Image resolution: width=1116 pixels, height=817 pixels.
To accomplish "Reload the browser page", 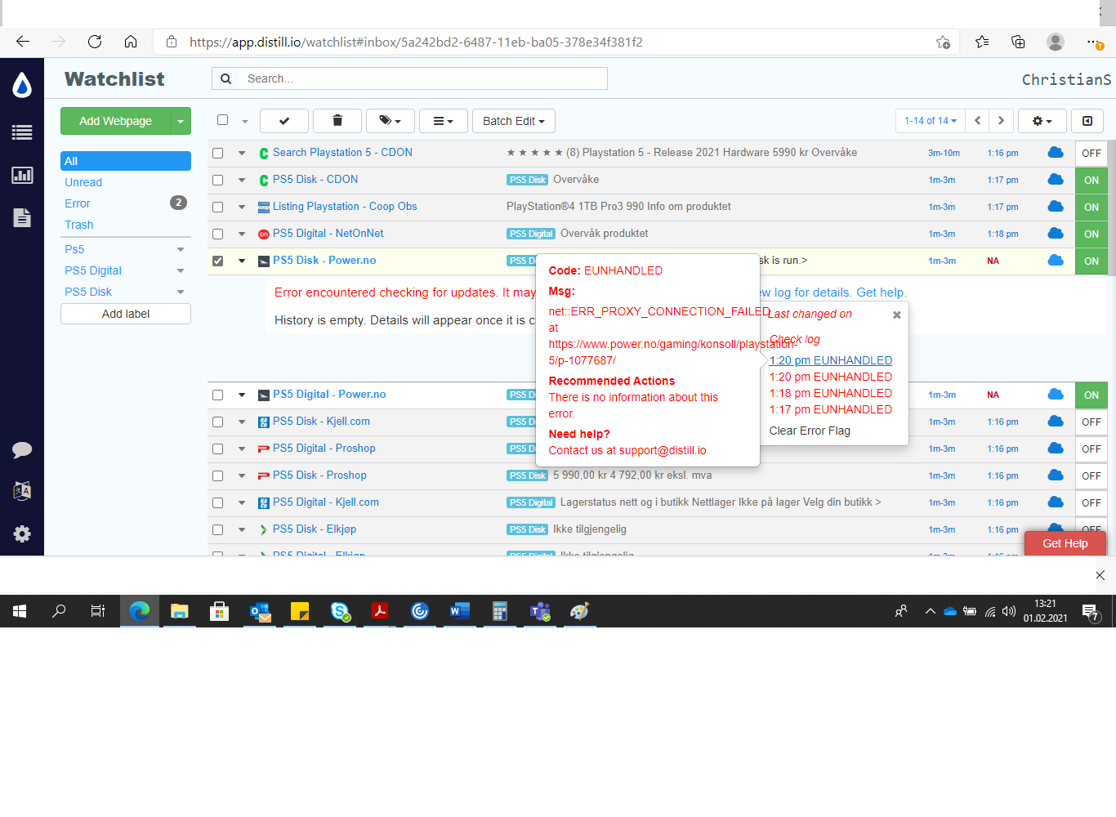I will click(95, 42).
